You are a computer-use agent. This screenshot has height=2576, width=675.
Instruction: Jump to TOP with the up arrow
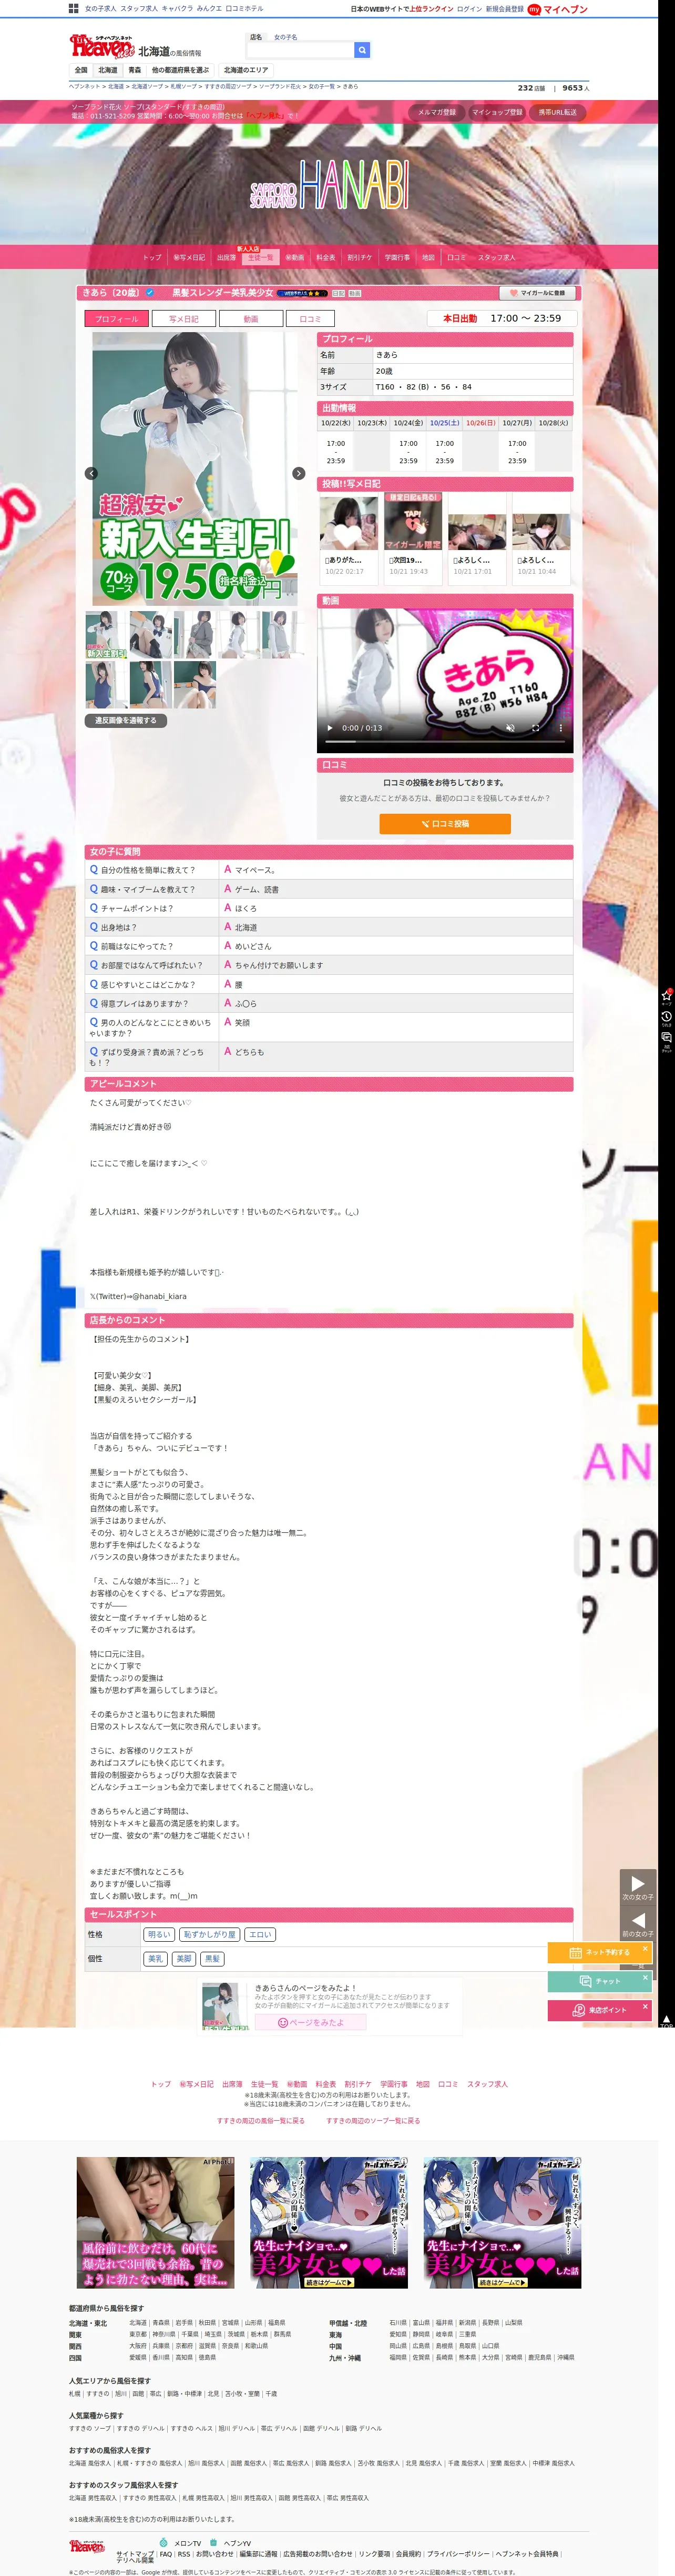[666, 2020]
